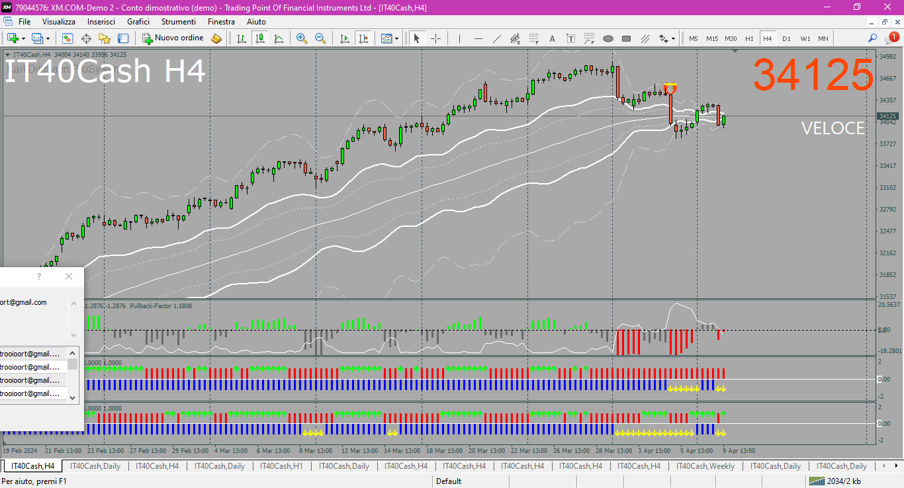The height and width of the screenshot is (488, 904).
Task: Select the text tool A
Action: pos(553,38)
